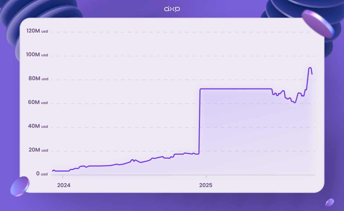Click the chart line's highest peak
Screen dimensions: 344x211
coord(310,68)
